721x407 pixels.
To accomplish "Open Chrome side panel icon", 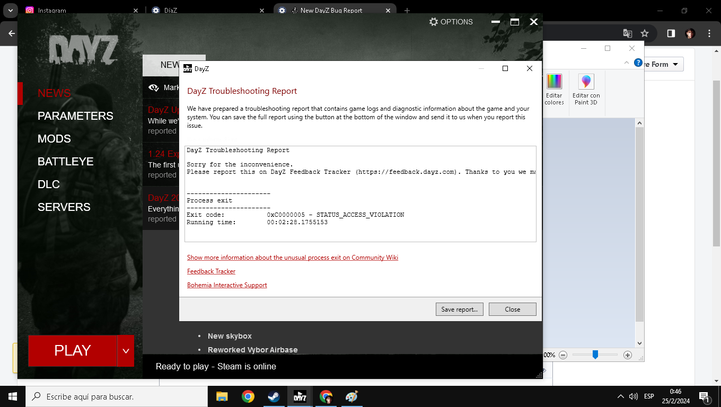I will [x=671, y=33].
